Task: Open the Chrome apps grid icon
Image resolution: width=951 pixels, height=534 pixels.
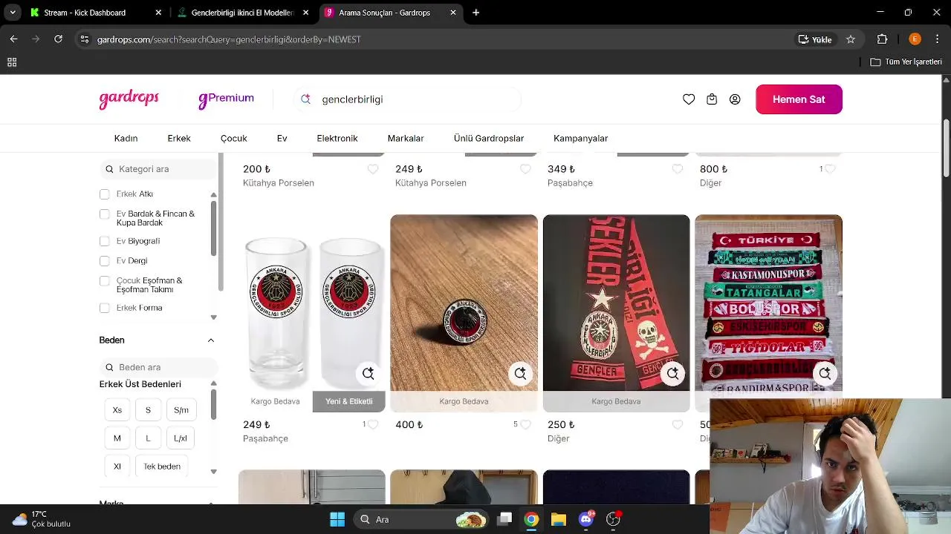Action: click(x=12, y=62)
